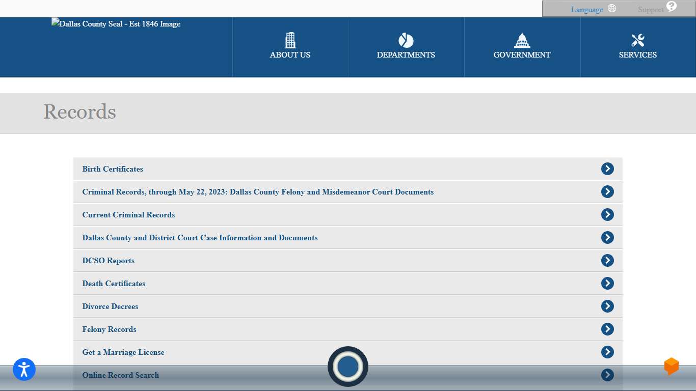Click the Services tools icon
Screen dimensions: 696x391
coord(637,39)
